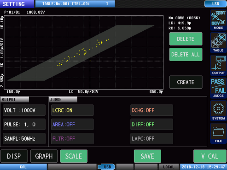This screenshot has height=170, width=227.
Task: Select the DISP button
Action: (14, 156)
